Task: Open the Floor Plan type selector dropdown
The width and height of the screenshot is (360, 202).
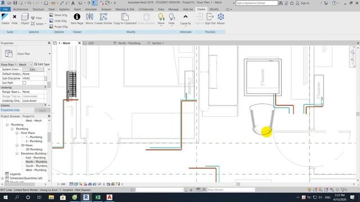Action: click(49, 54)
